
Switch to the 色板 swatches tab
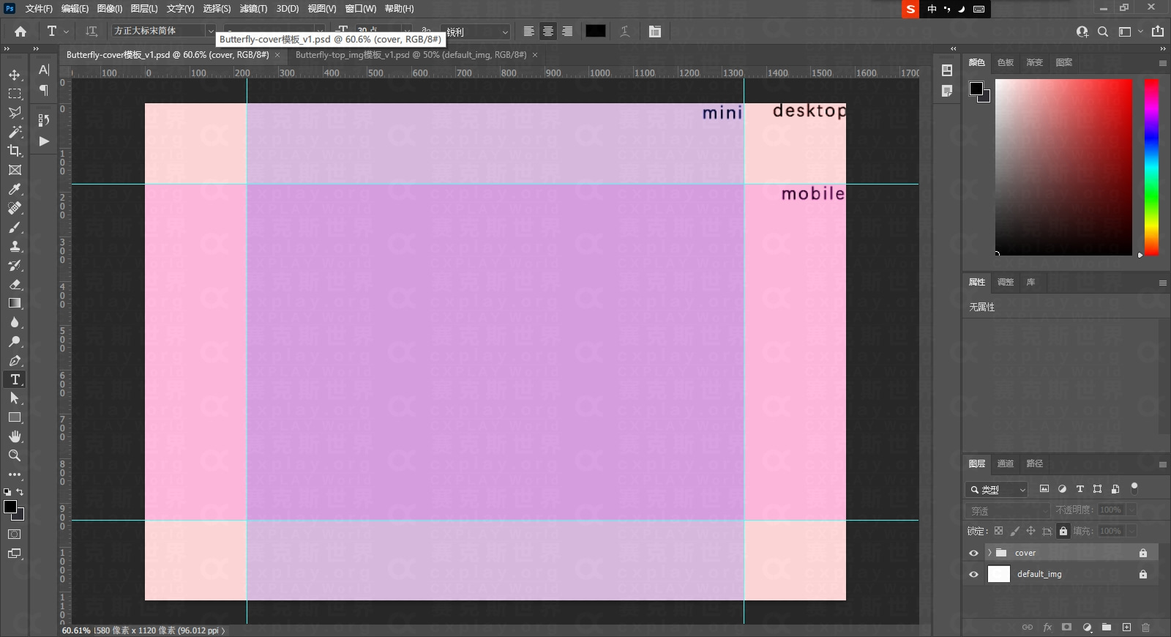(x=1006, y=62)
